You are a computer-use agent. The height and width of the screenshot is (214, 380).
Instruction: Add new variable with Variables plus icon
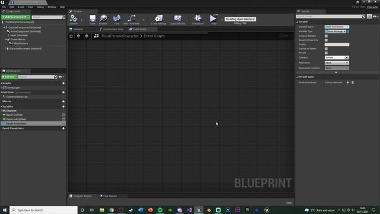[64, 107]
